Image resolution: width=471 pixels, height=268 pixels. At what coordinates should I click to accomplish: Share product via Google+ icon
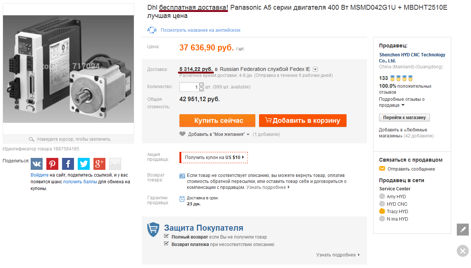click(x=99, y=164)
